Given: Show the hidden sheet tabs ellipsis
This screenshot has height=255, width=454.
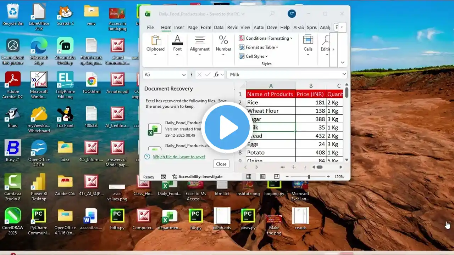Looking at the screenshot, I should (283, 167).
